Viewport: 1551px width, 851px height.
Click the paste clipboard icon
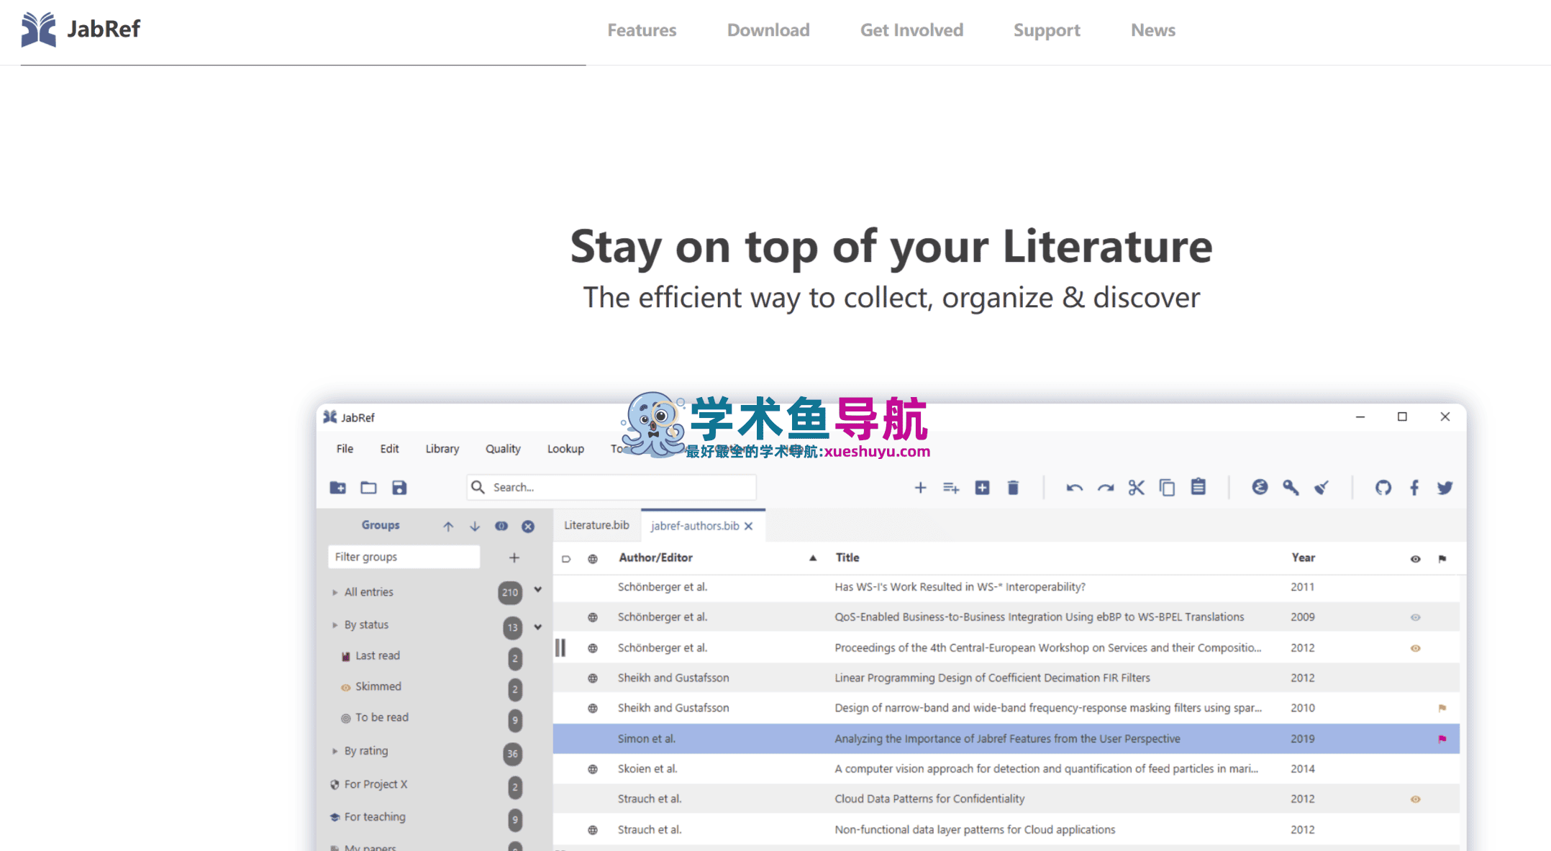pyautogui.click(x=1198, y=487)
